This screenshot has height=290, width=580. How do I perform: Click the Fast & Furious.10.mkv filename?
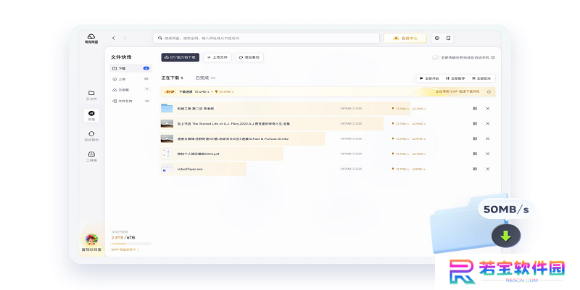233,138
